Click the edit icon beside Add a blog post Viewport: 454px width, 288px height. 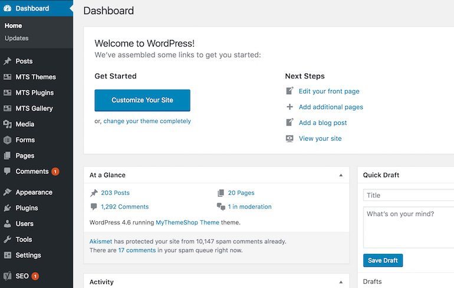tap(289, 123)
